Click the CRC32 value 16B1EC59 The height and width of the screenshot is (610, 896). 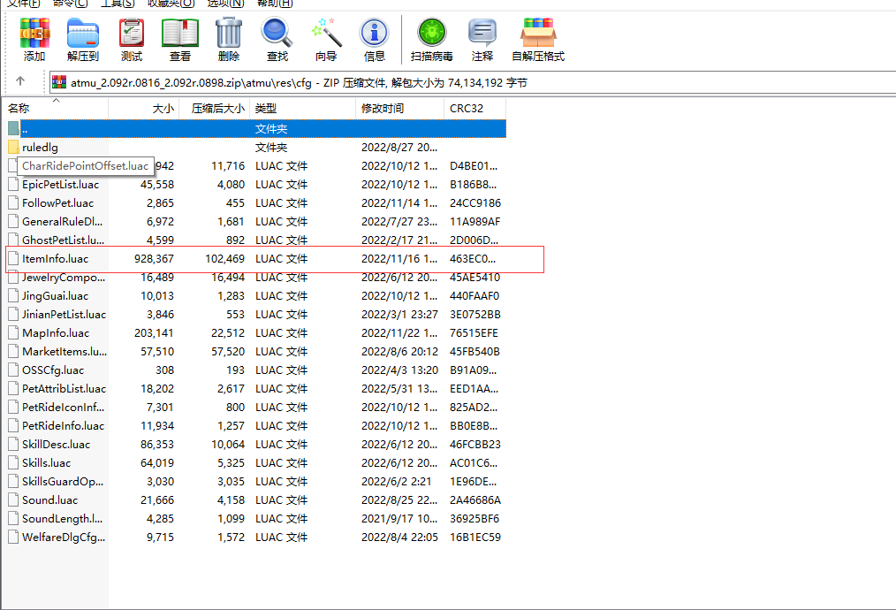pos(475,538)
